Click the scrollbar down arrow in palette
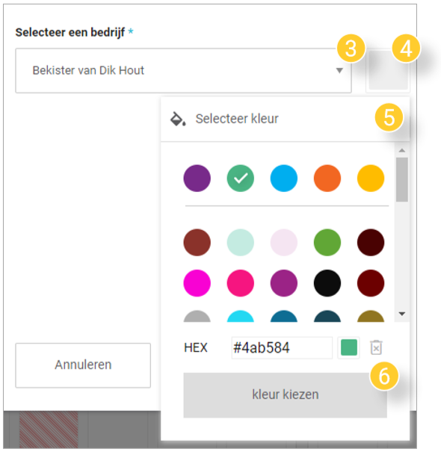The image size is (441, 452). (x=402, y=314)
